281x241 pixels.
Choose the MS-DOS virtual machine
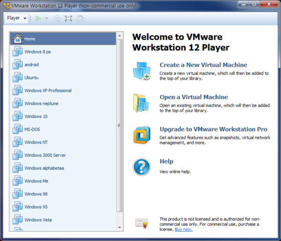click(63, 129)
